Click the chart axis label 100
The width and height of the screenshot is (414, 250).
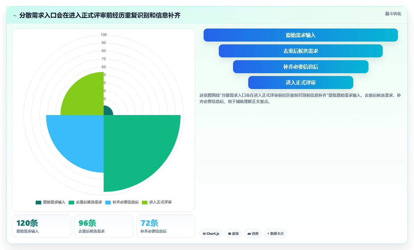point(103,35)
